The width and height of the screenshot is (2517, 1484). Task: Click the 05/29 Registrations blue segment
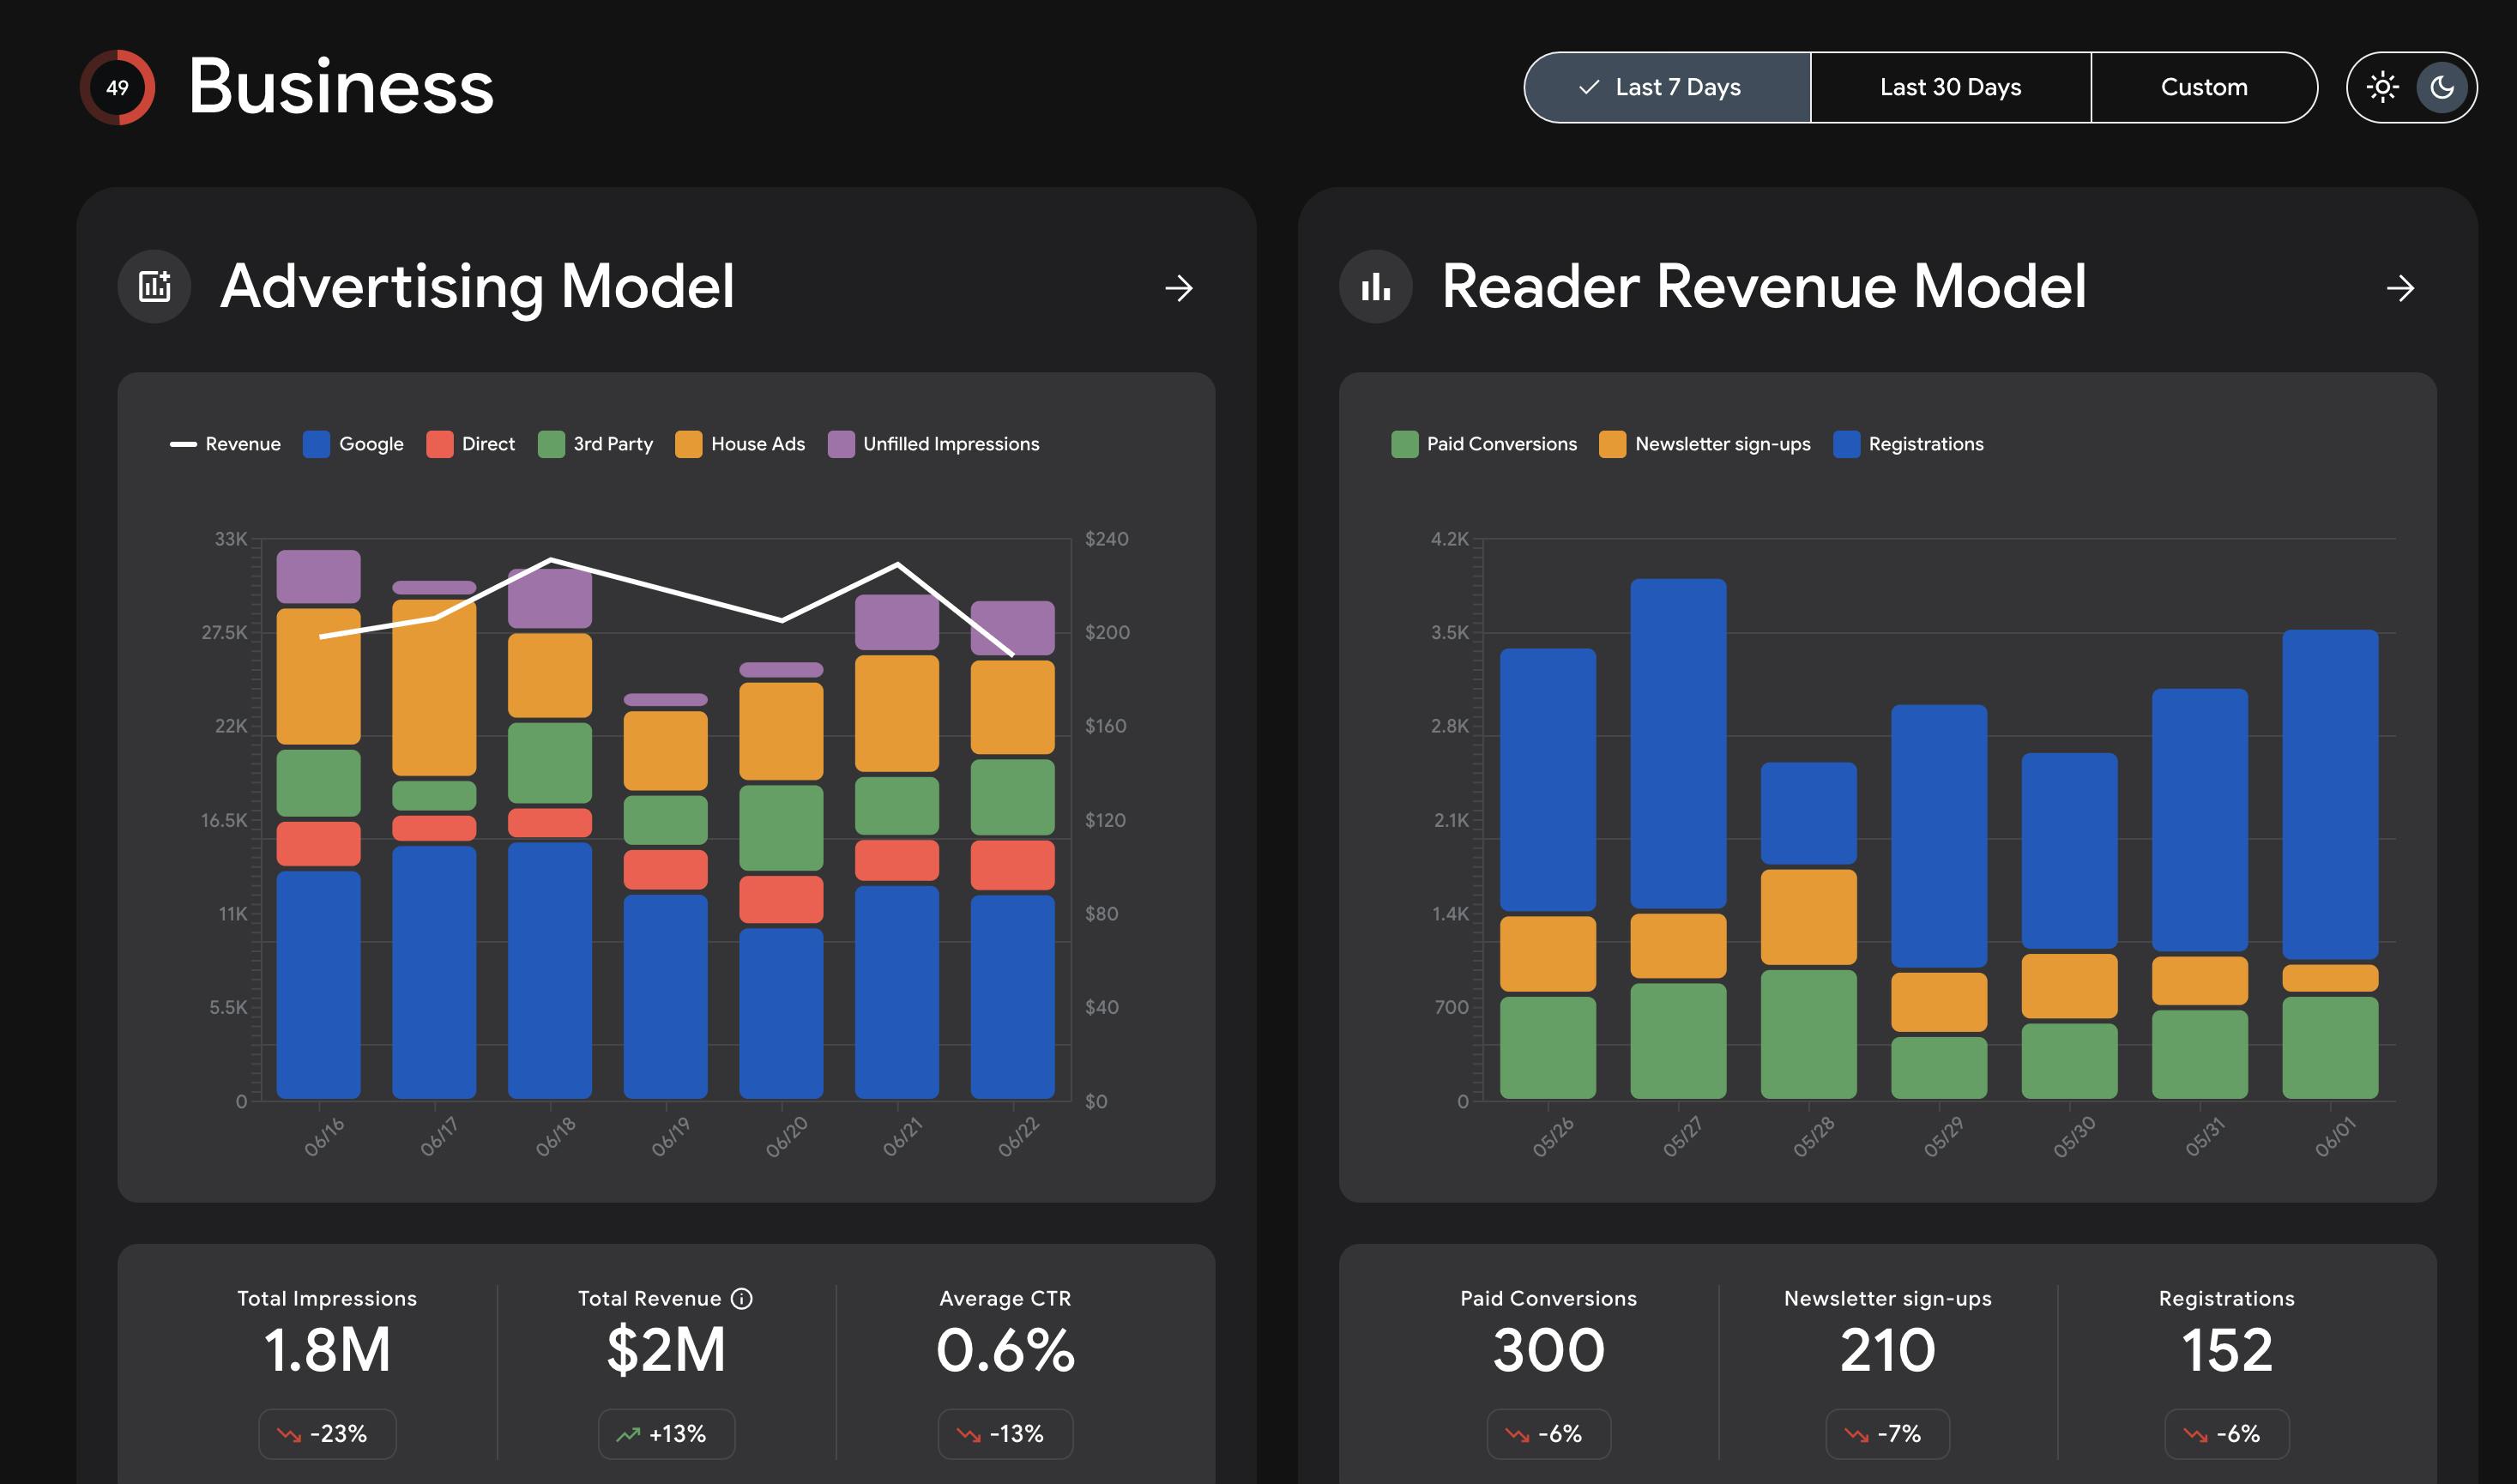tap(1939, 836)
